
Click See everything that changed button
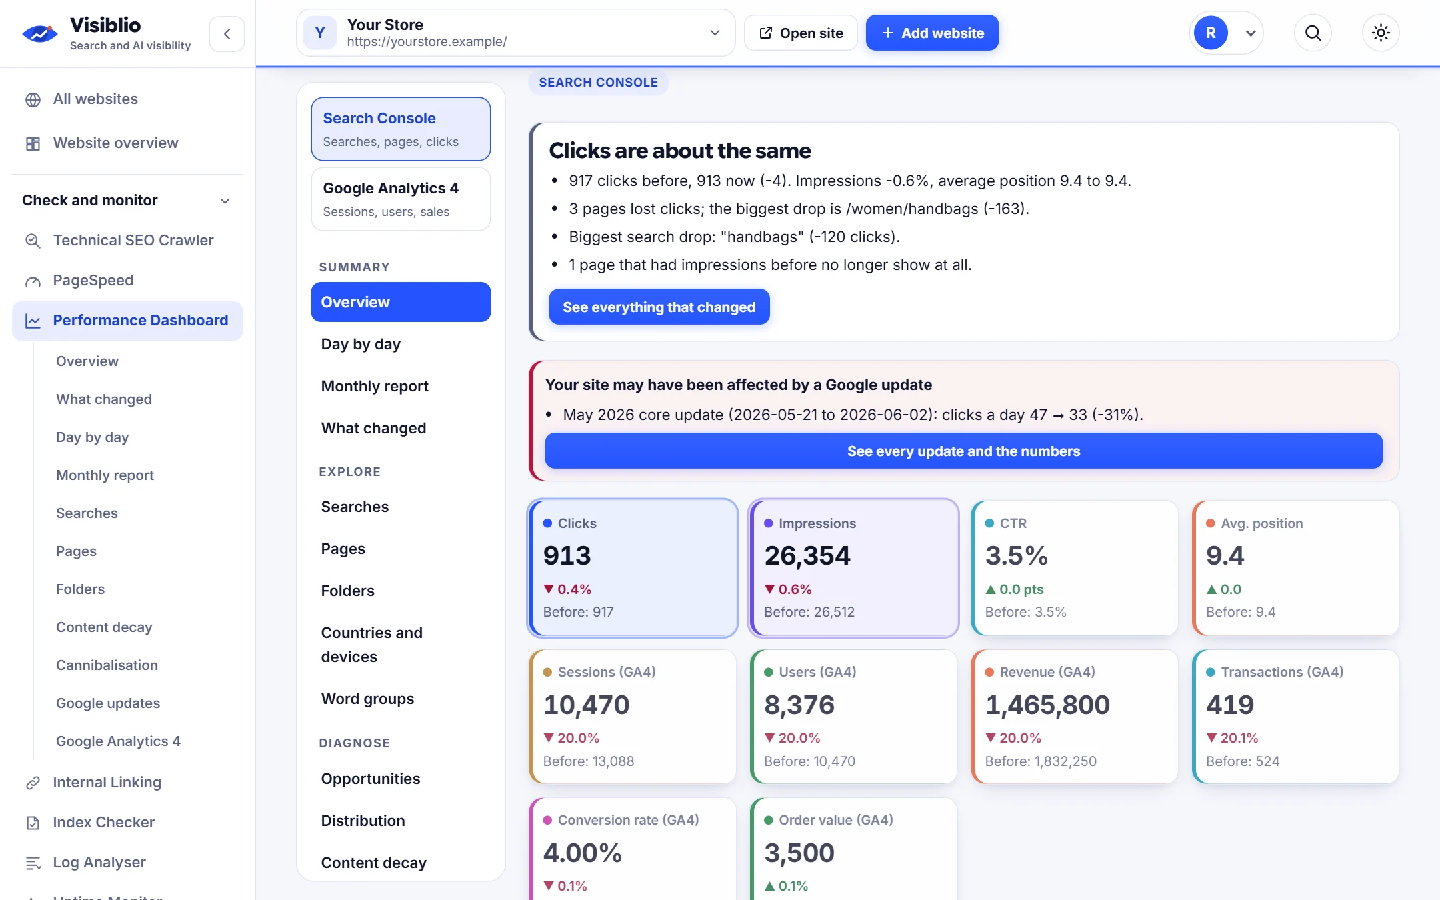[659, 307]
